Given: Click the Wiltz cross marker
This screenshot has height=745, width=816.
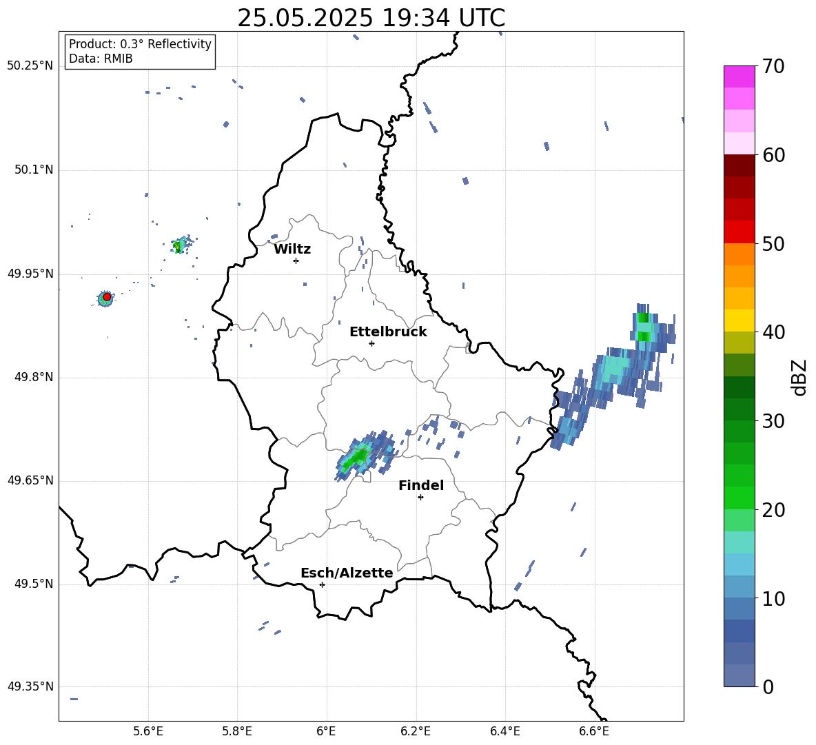Looking at the screenshot, I should [x=296, y=261].
